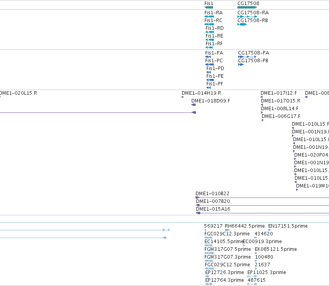Open the Fis1-RA transcript label
329x286 pixels.
tap(213, 13)
